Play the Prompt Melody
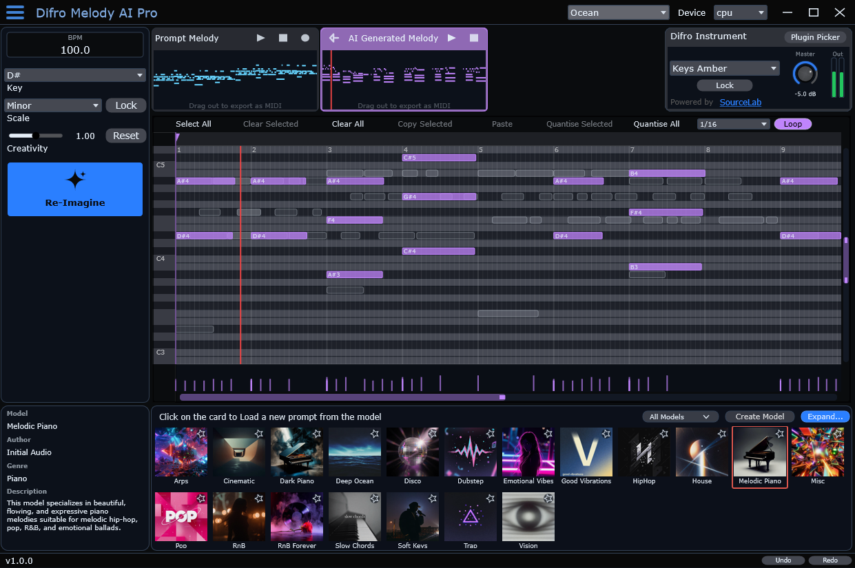The image size is (855, 568). click(260, 38)
